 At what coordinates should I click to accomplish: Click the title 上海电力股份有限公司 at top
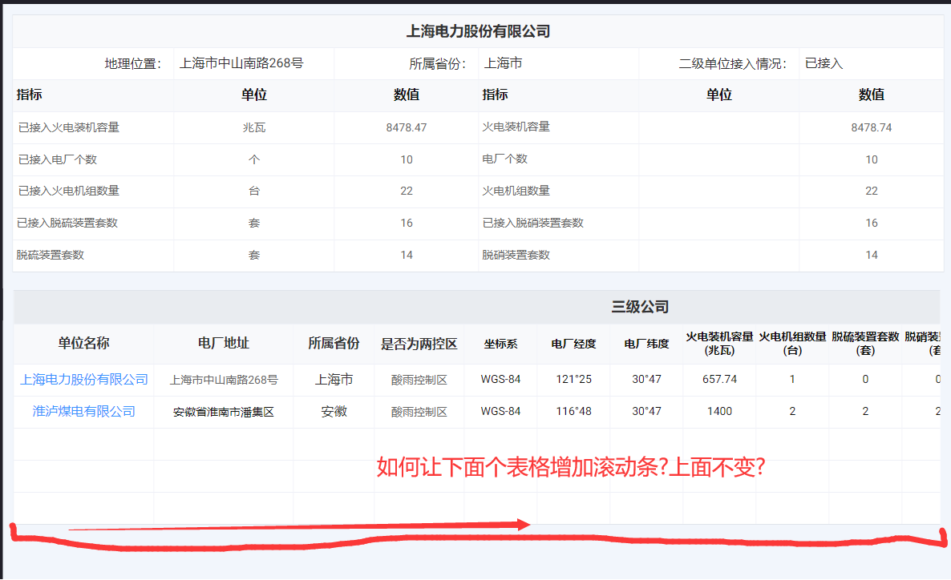(478, 31)
